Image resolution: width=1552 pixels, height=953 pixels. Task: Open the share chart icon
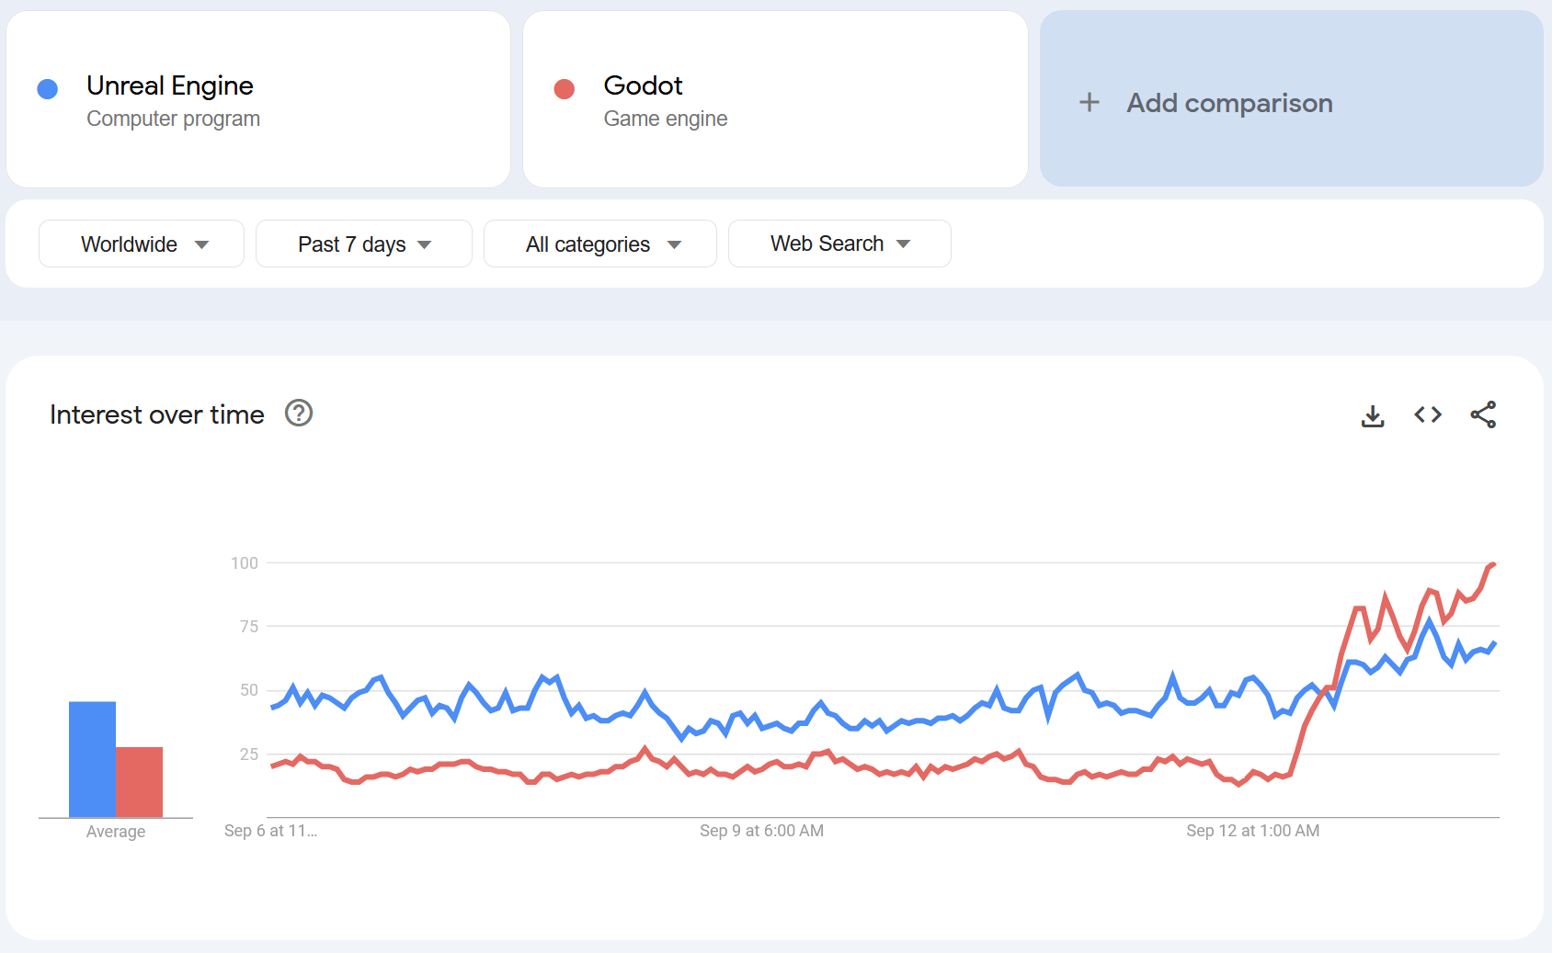(x=1483, y=415)
